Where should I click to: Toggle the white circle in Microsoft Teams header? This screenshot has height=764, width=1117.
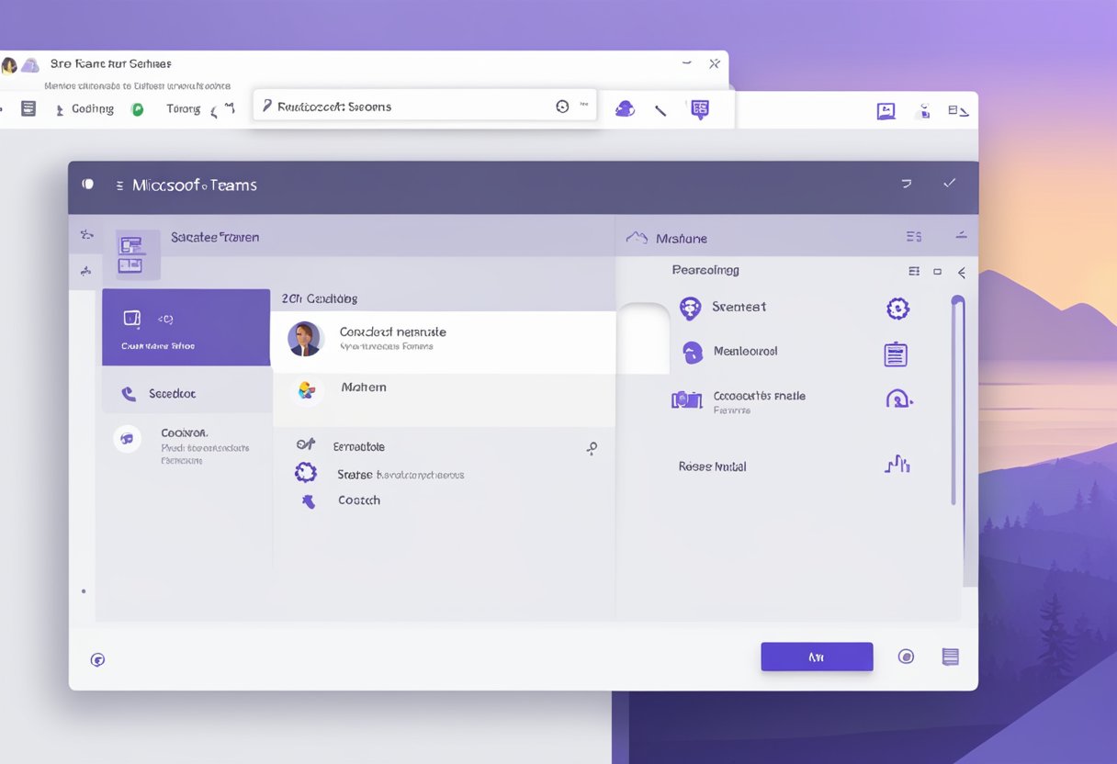click(x=88, y=184)
